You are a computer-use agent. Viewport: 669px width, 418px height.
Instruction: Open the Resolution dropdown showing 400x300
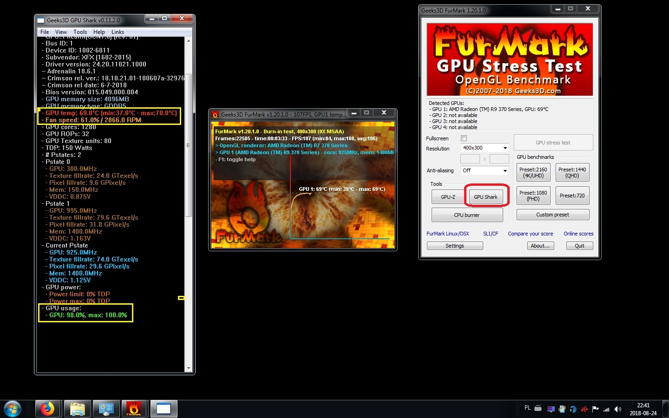point(485,148)
